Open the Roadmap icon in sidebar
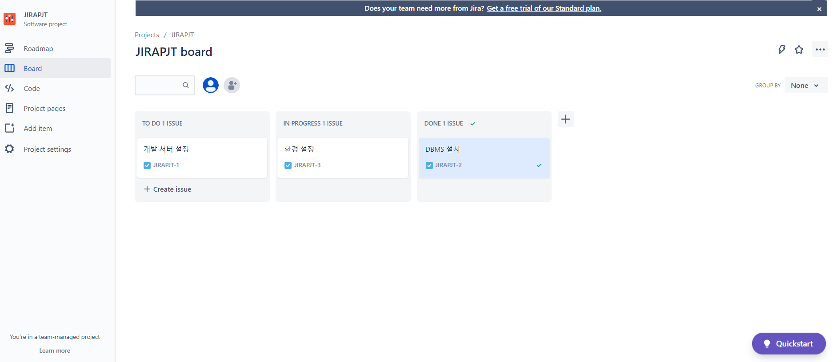The height and width of the screenshot is (362, 837). [9, 48]
